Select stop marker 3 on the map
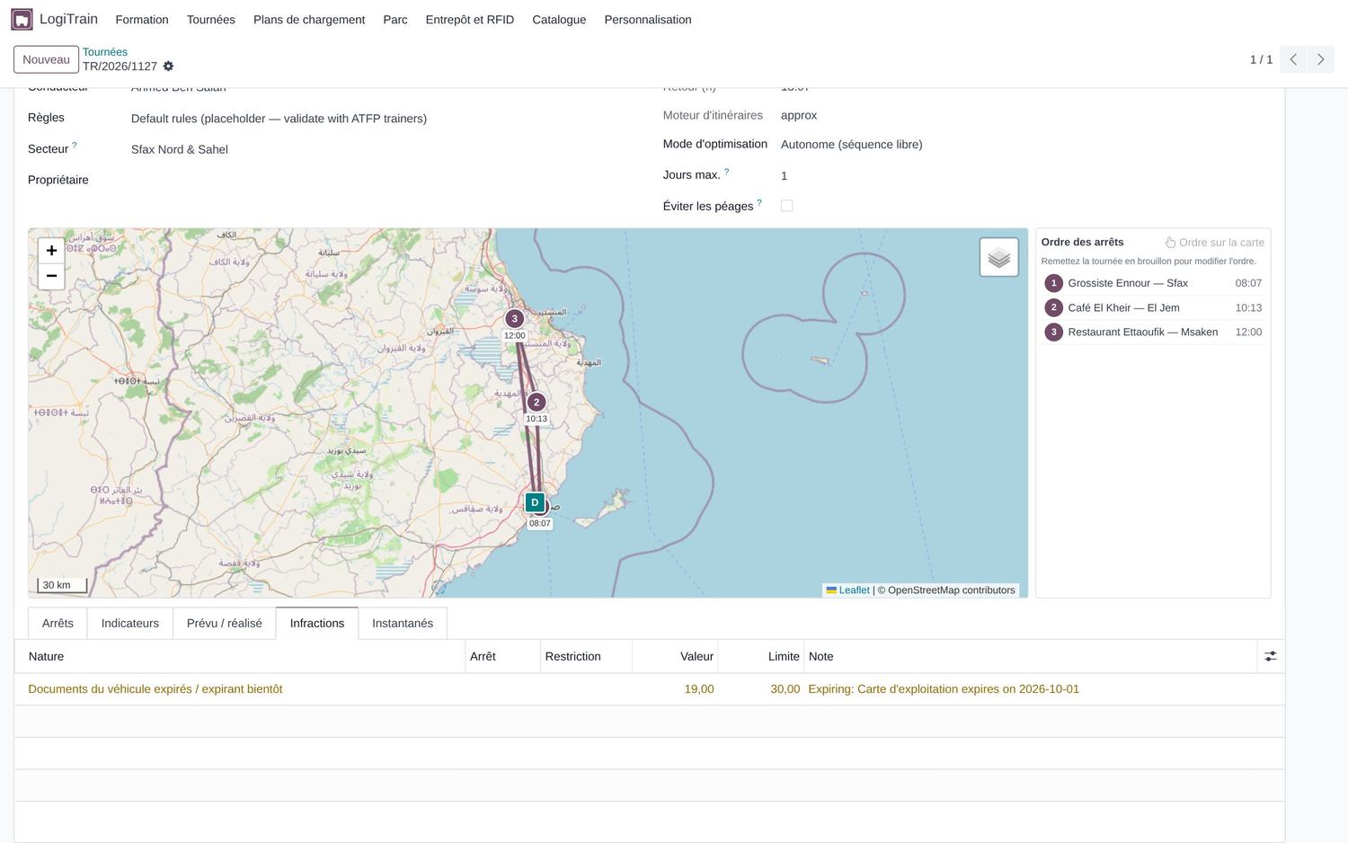1348x843 pixels. click(x=514, y=318)
